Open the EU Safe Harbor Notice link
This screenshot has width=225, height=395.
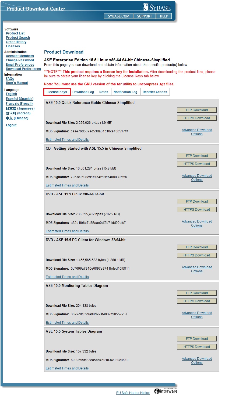click(133, 393)
